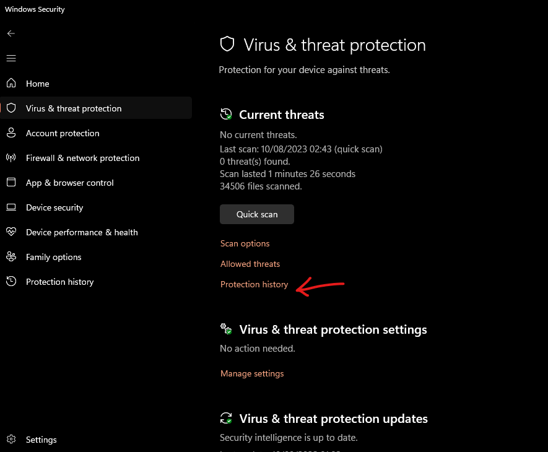548x452 pixels.
Task: Click the back arrow icon
Action: coord(11,33)
